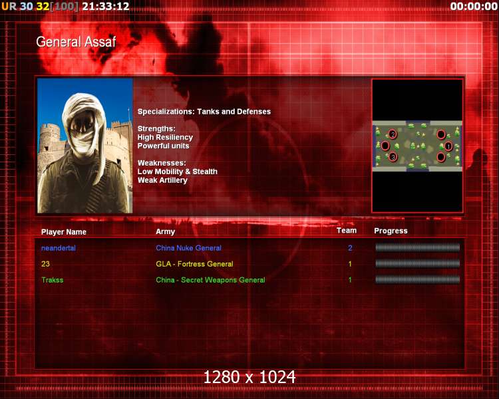This screenshot has height=399, width=499.
Task: Click start position marker 1 on minimap
Action: [x=448, y=146]
